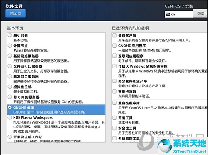
Task: Pick the 虚拟化主机 radio button
Action: pos(10,87)
